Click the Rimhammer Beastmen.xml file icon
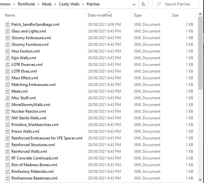 pyautogui.click(x=8, y=178)
